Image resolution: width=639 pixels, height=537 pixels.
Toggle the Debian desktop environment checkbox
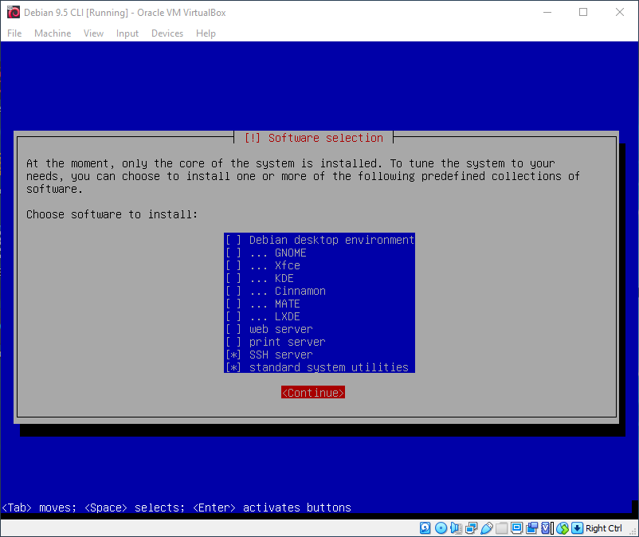pyautogui.click(x=233, y=240)
